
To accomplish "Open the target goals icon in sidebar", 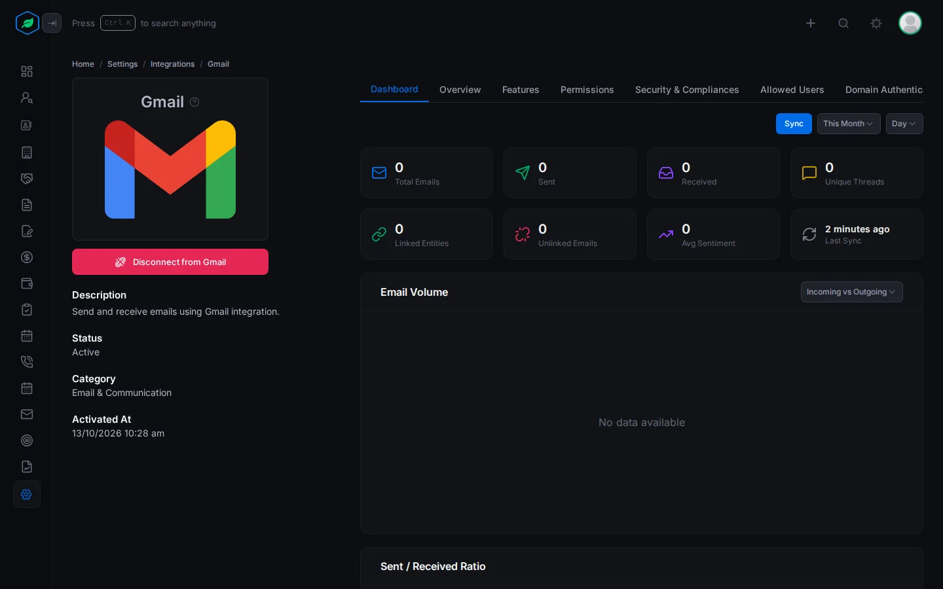I will pos(27,440).
